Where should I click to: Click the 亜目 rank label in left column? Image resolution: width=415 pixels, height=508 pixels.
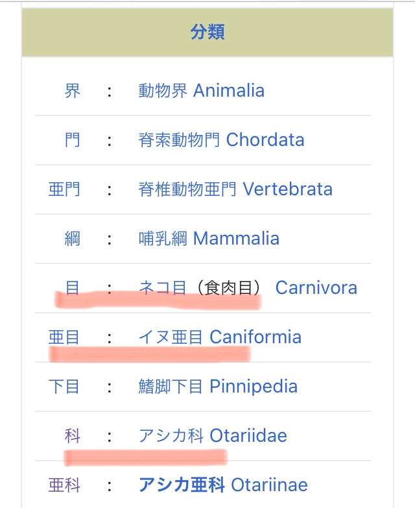[64, 337]
